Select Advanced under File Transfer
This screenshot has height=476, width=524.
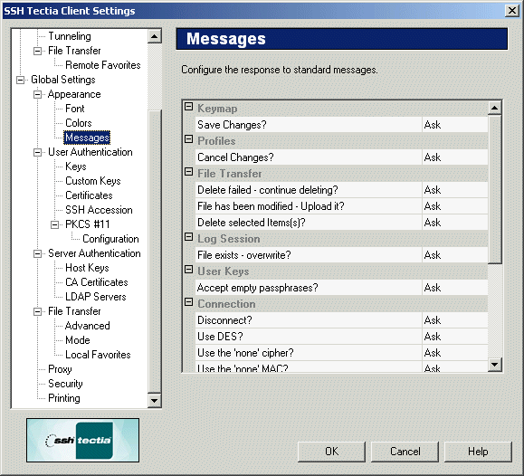[x=88, y=326]
